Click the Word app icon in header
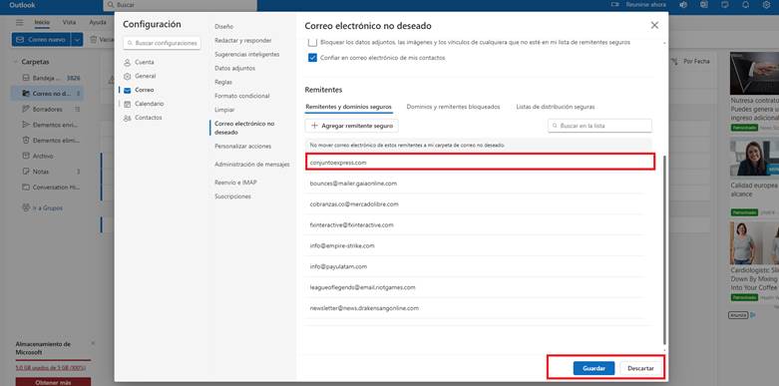 (x=704, y=5)
